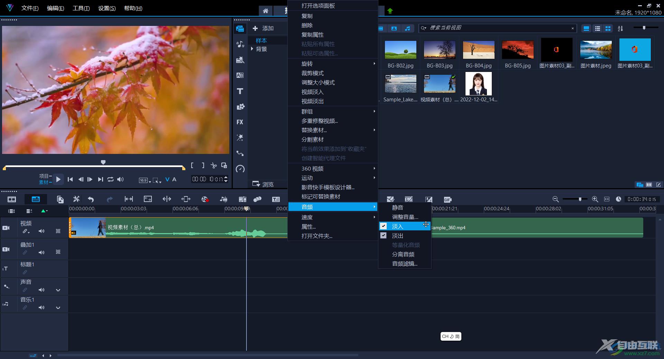Mute the 视频 video track

[x=41, y=231]
